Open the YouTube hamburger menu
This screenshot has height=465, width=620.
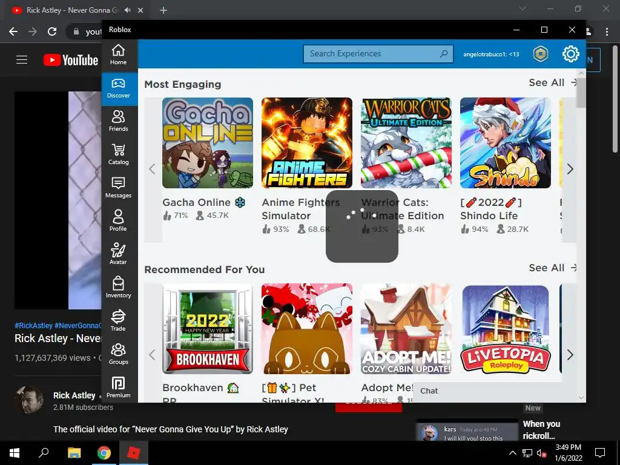(22, 60)
